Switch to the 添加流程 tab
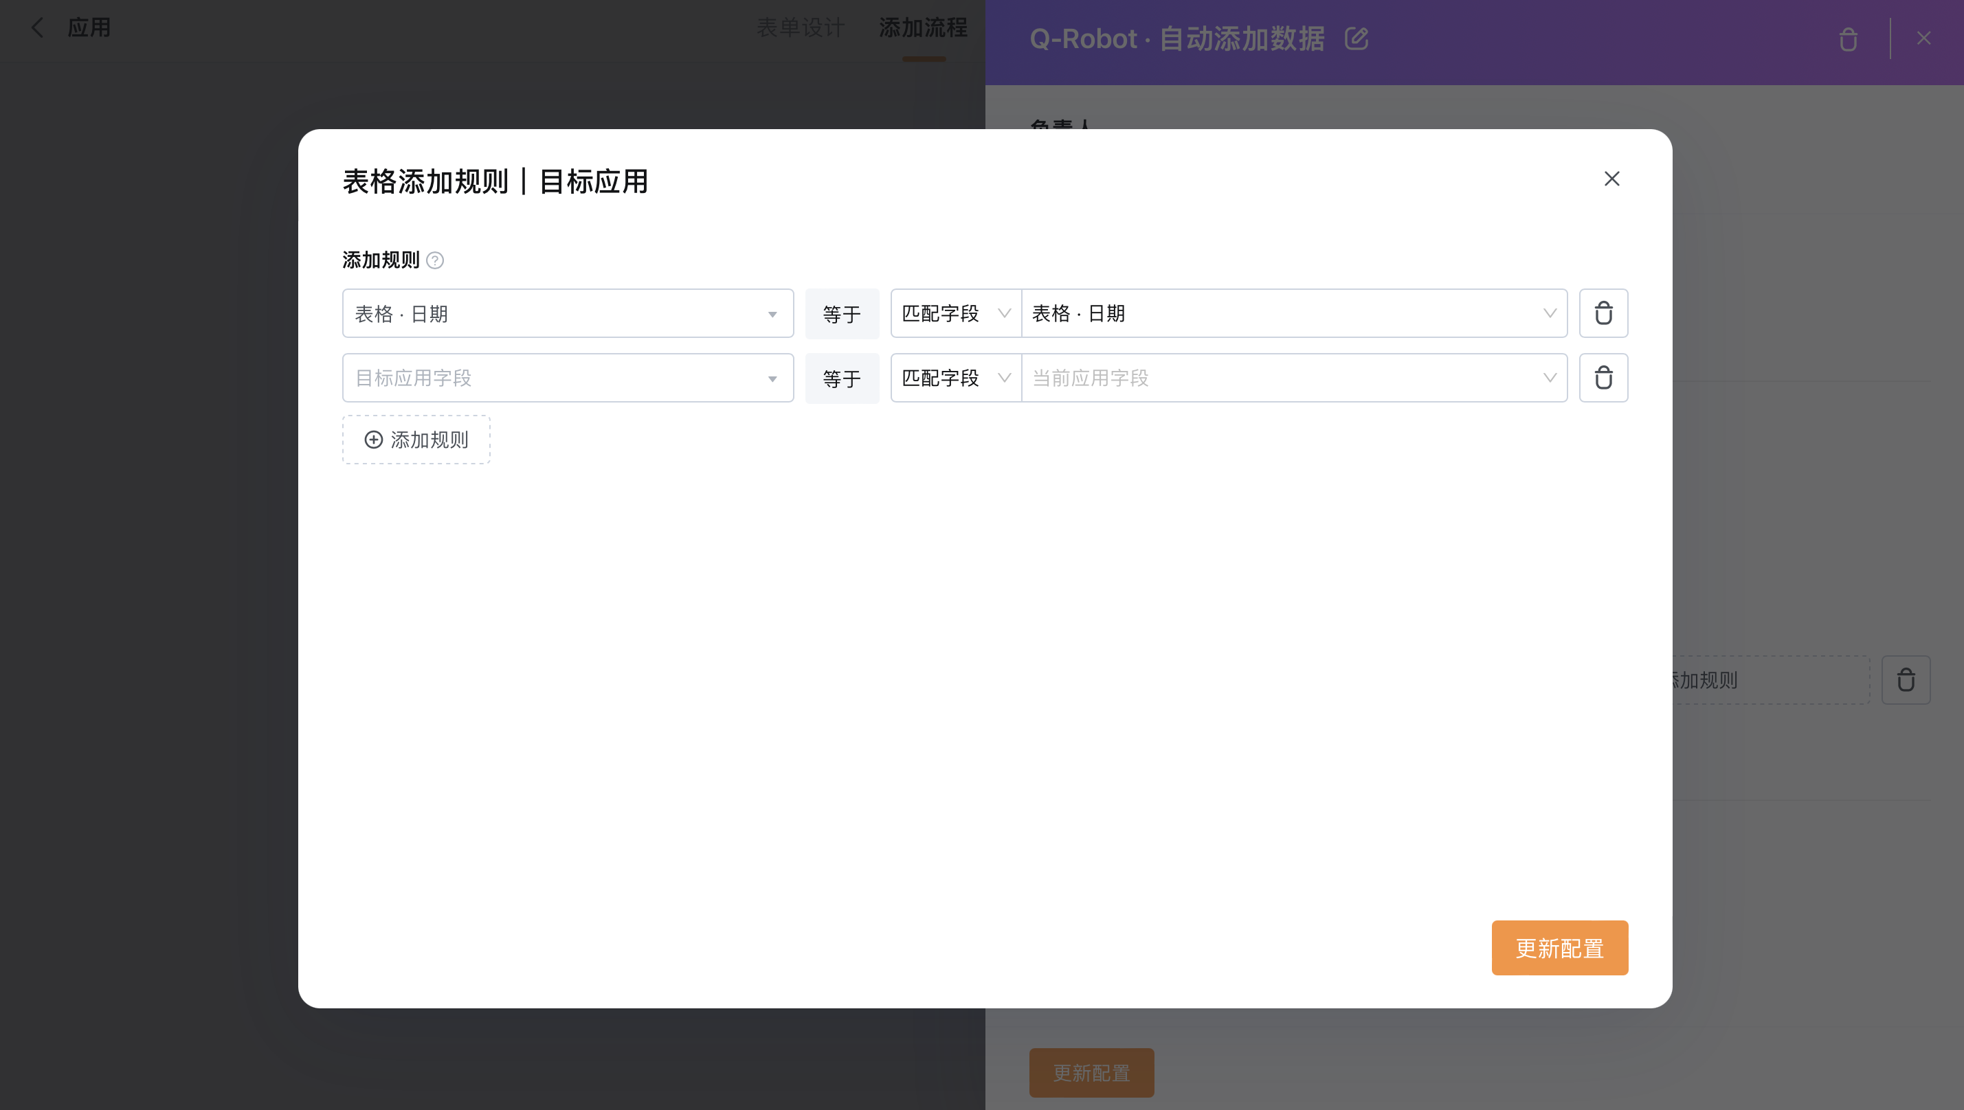 pyautogui.click(x=923, y=28)
